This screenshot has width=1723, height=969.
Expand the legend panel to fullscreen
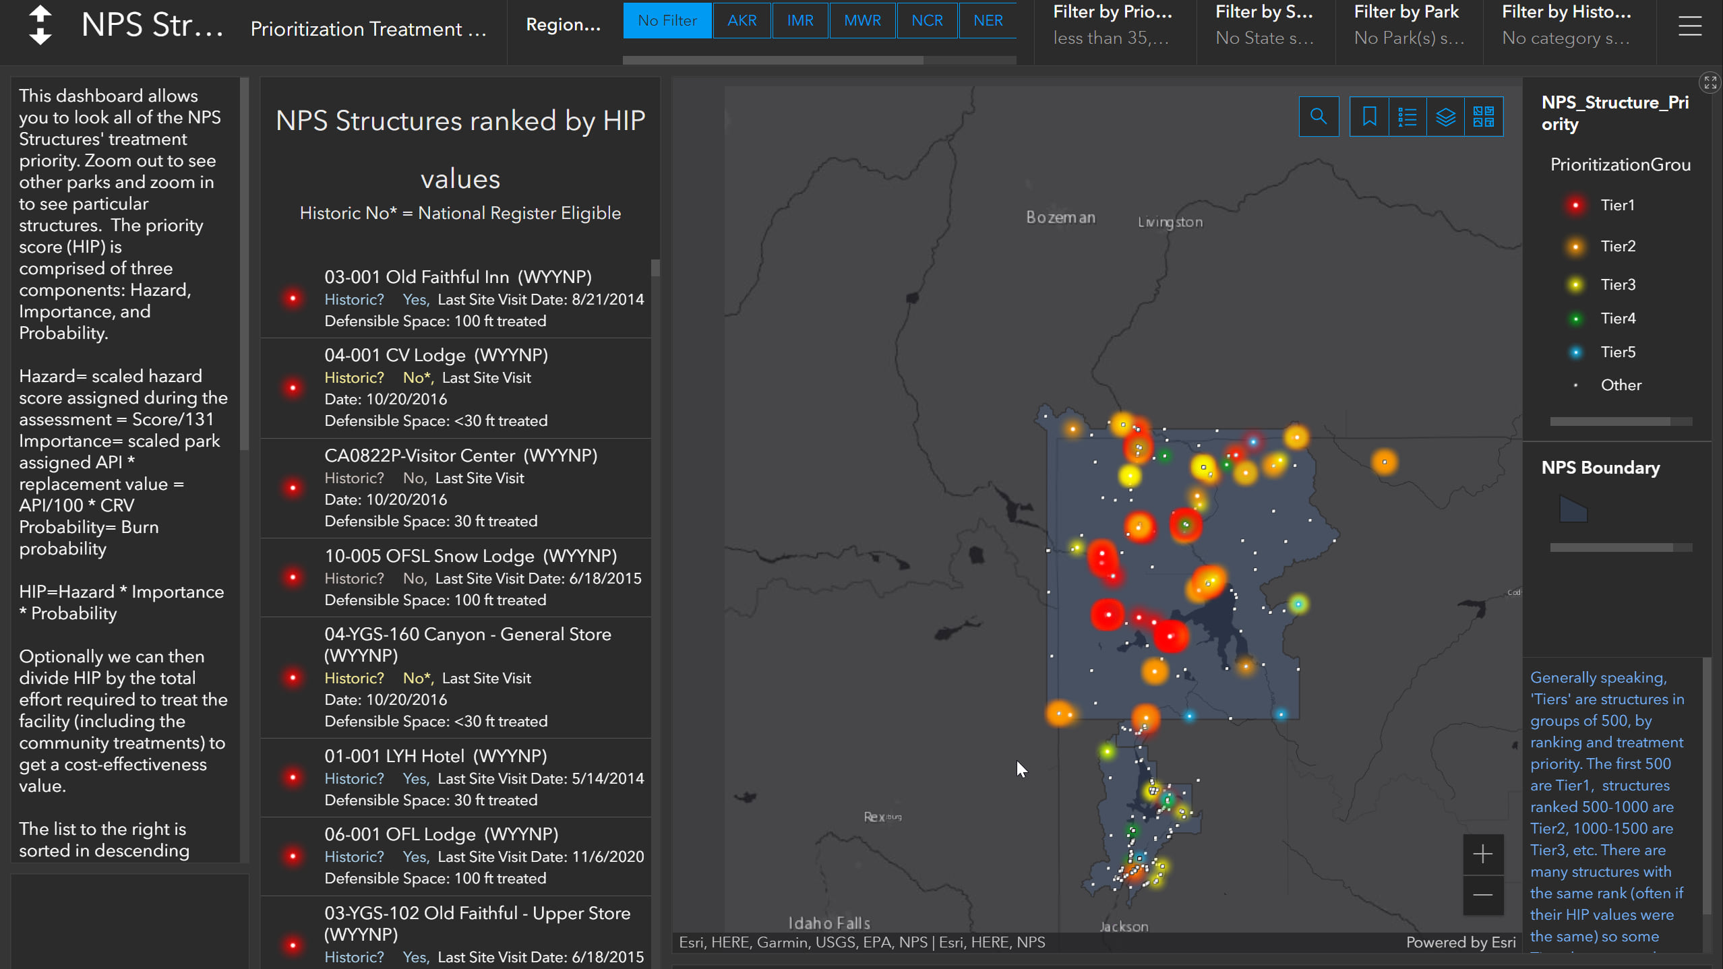[1710, 83]
